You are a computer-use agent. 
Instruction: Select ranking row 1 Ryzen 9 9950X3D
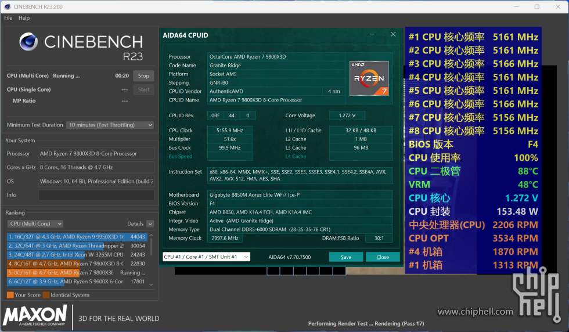click(x=77, y=237)
